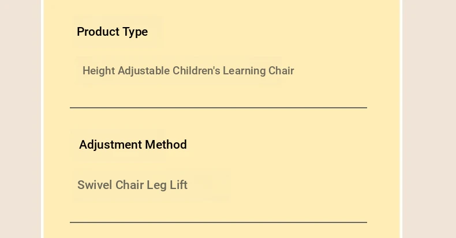Click the word Height in product value

[x=99, y=71]
